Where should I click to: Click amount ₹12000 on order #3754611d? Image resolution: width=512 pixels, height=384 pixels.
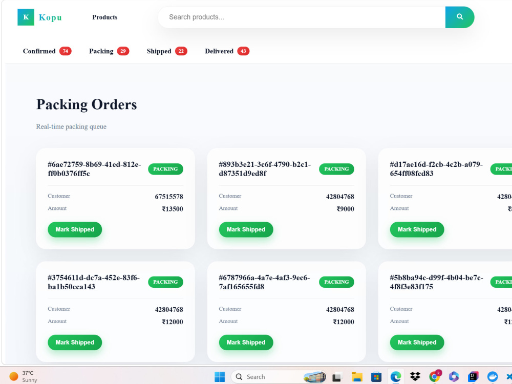[173, 322]
